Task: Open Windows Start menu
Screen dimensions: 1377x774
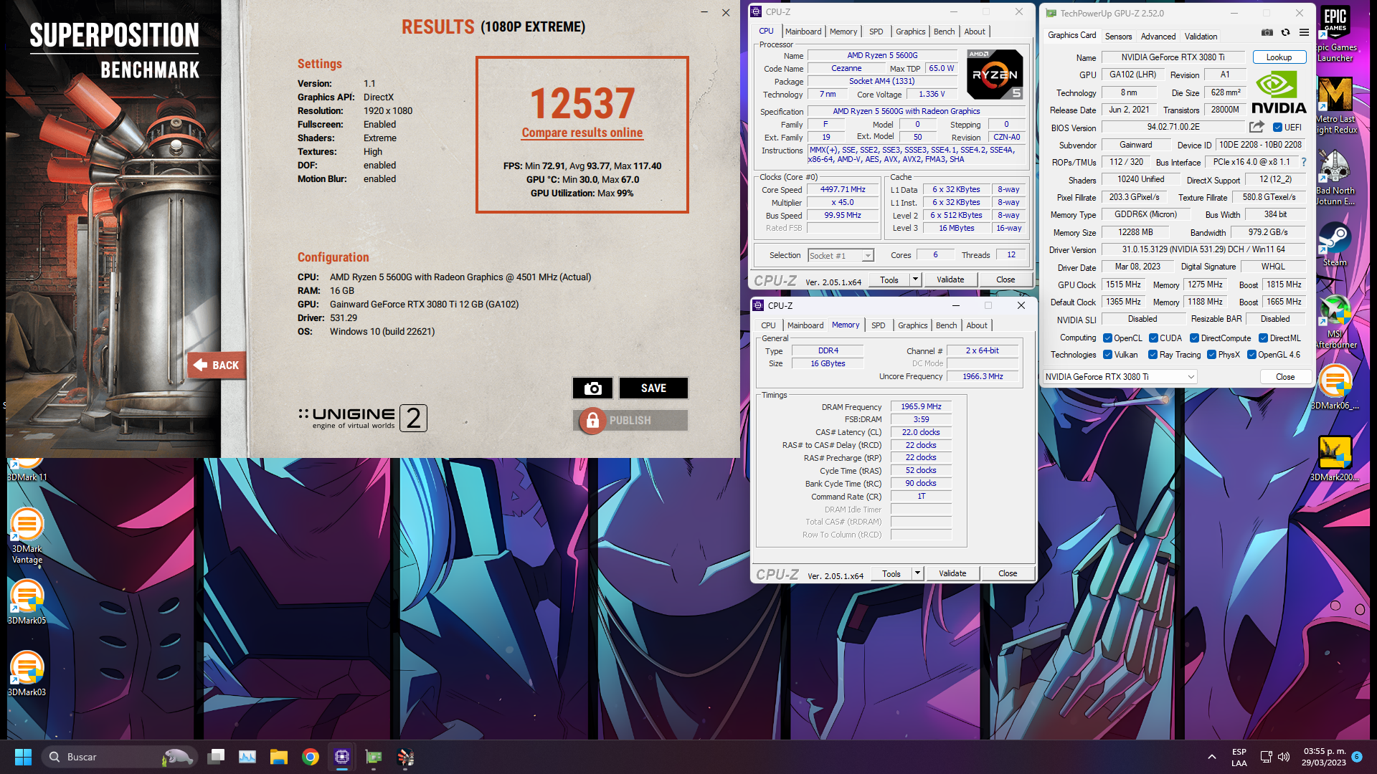Action: [x=23, y=757]
